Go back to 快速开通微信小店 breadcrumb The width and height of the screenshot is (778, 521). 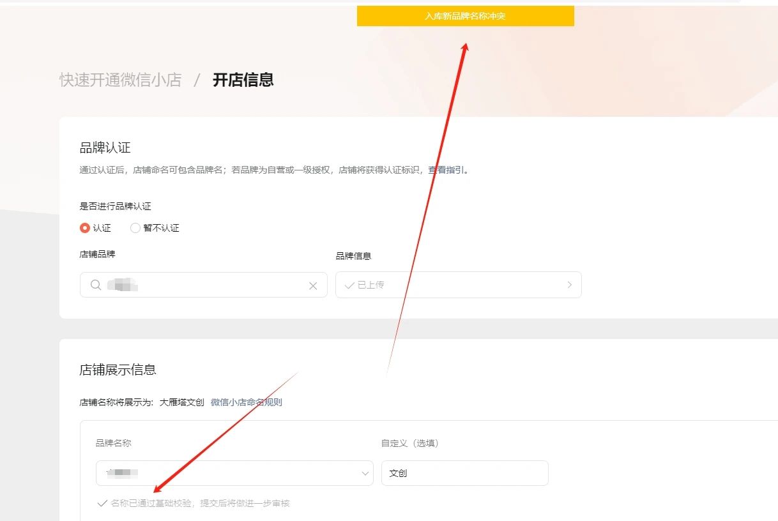(x=121, y=80)
